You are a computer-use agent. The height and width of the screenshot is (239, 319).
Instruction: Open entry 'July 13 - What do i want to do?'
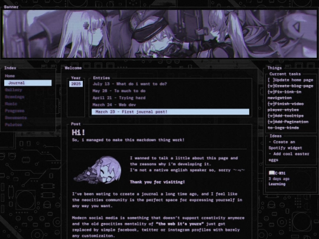click(x=130, y=84)
